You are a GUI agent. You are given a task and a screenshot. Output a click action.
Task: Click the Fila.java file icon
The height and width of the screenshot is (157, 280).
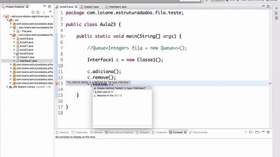click(x=18, y=31)
